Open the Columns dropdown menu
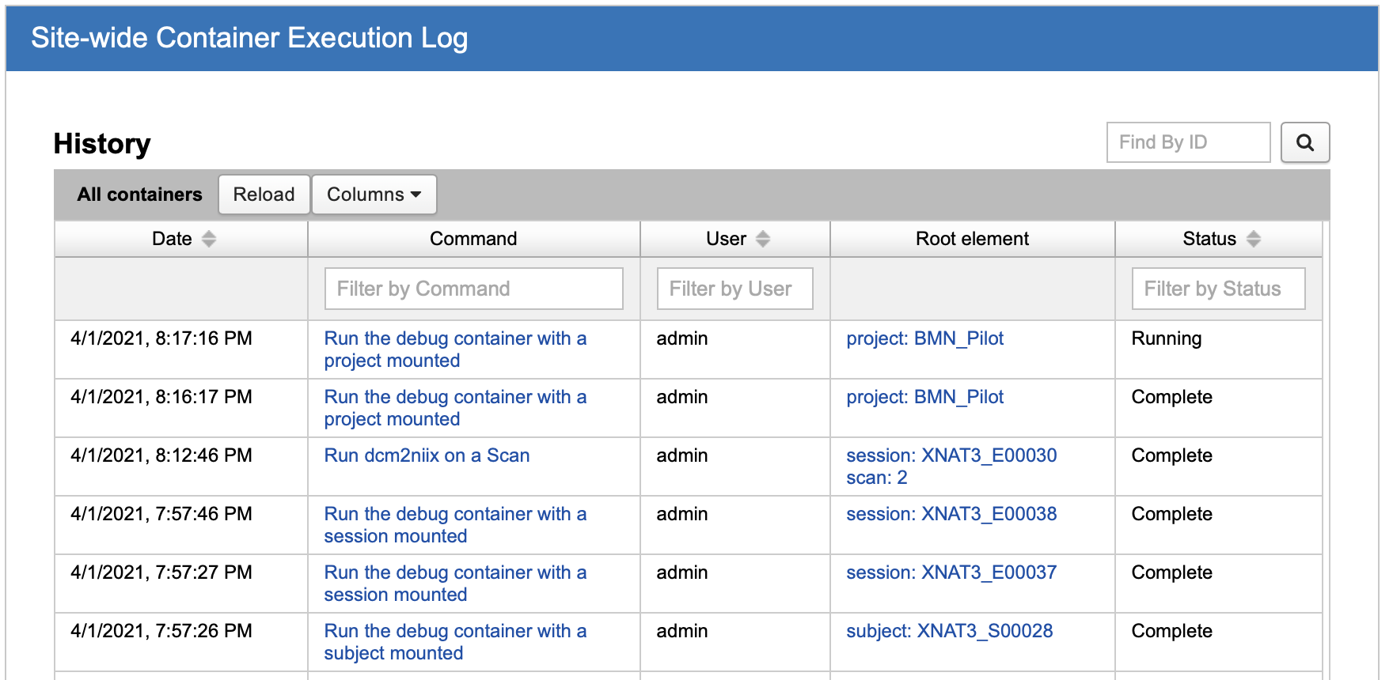 (374, 195)
